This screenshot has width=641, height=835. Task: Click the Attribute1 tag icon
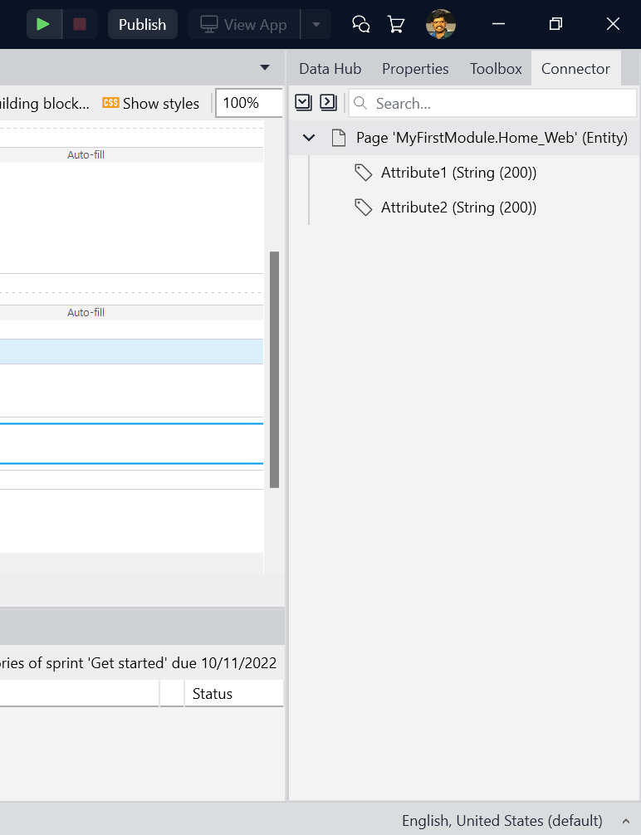[x=363, y=173]
